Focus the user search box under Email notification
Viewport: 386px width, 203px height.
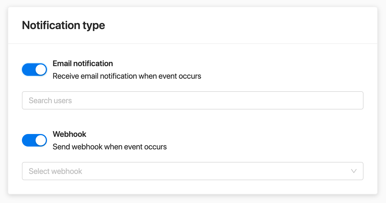193,100
